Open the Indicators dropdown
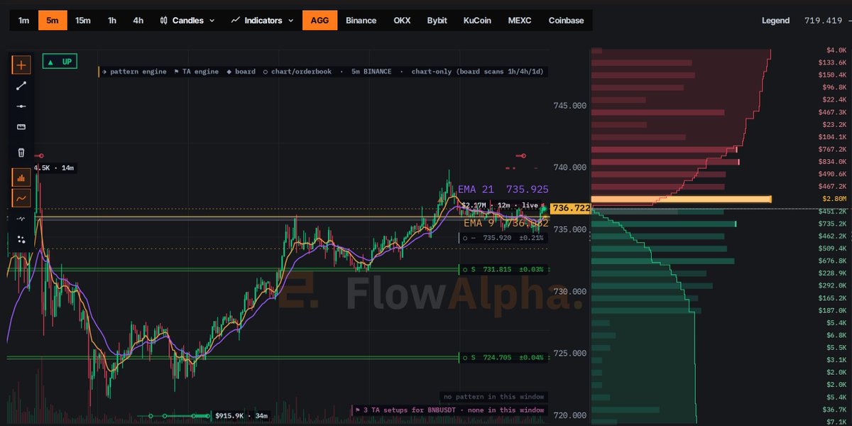The height and width of the screenshot is (426, 852). (x=262, y=21)
